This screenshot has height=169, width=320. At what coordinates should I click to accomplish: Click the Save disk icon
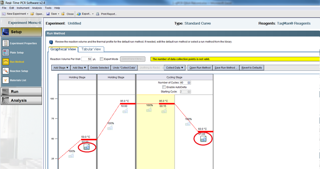tap(48, 14)
